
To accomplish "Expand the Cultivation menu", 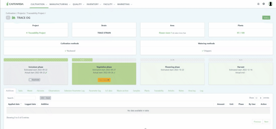I will tap(39, 4).
